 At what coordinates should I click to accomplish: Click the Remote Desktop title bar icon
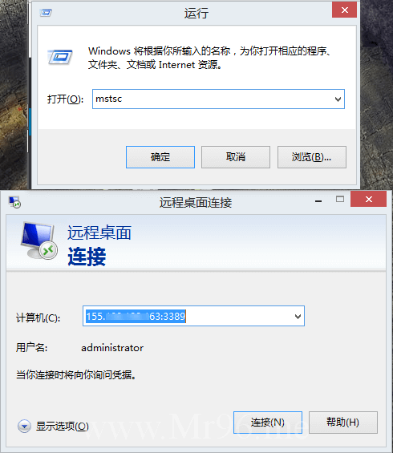[14, 202]
